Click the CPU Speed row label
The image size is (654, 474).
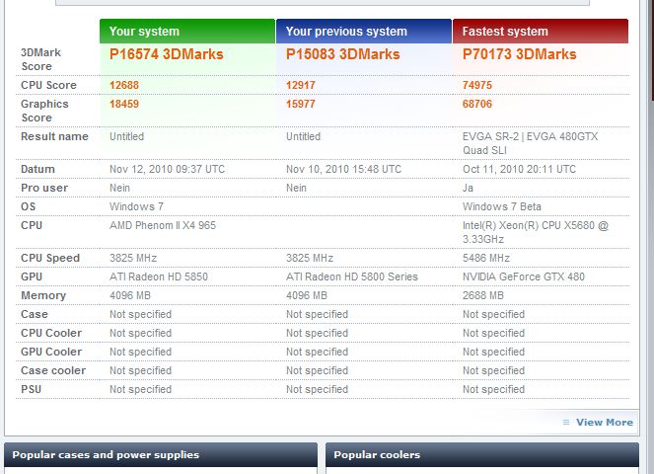click(x=50, y=258)
